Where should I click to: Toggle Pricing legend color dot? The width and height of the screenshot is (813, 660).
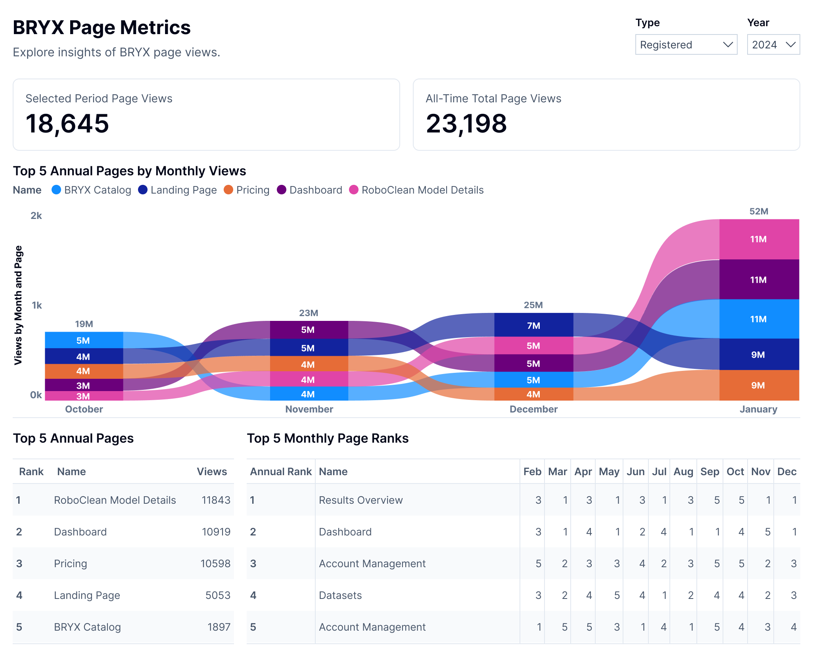tap(228, 190)
